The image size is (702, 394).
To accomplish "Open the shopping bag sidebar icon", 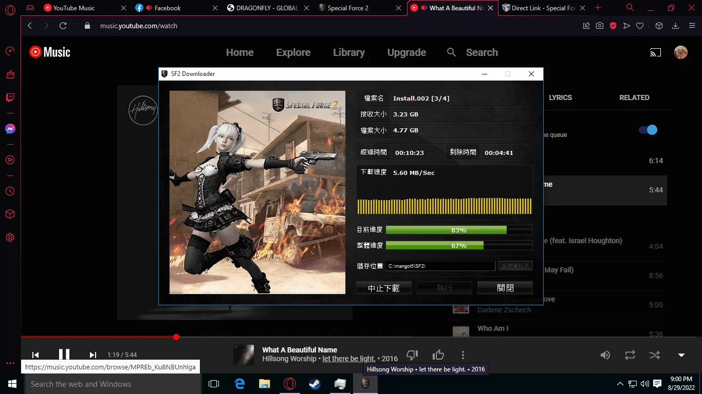I will 10,74.
